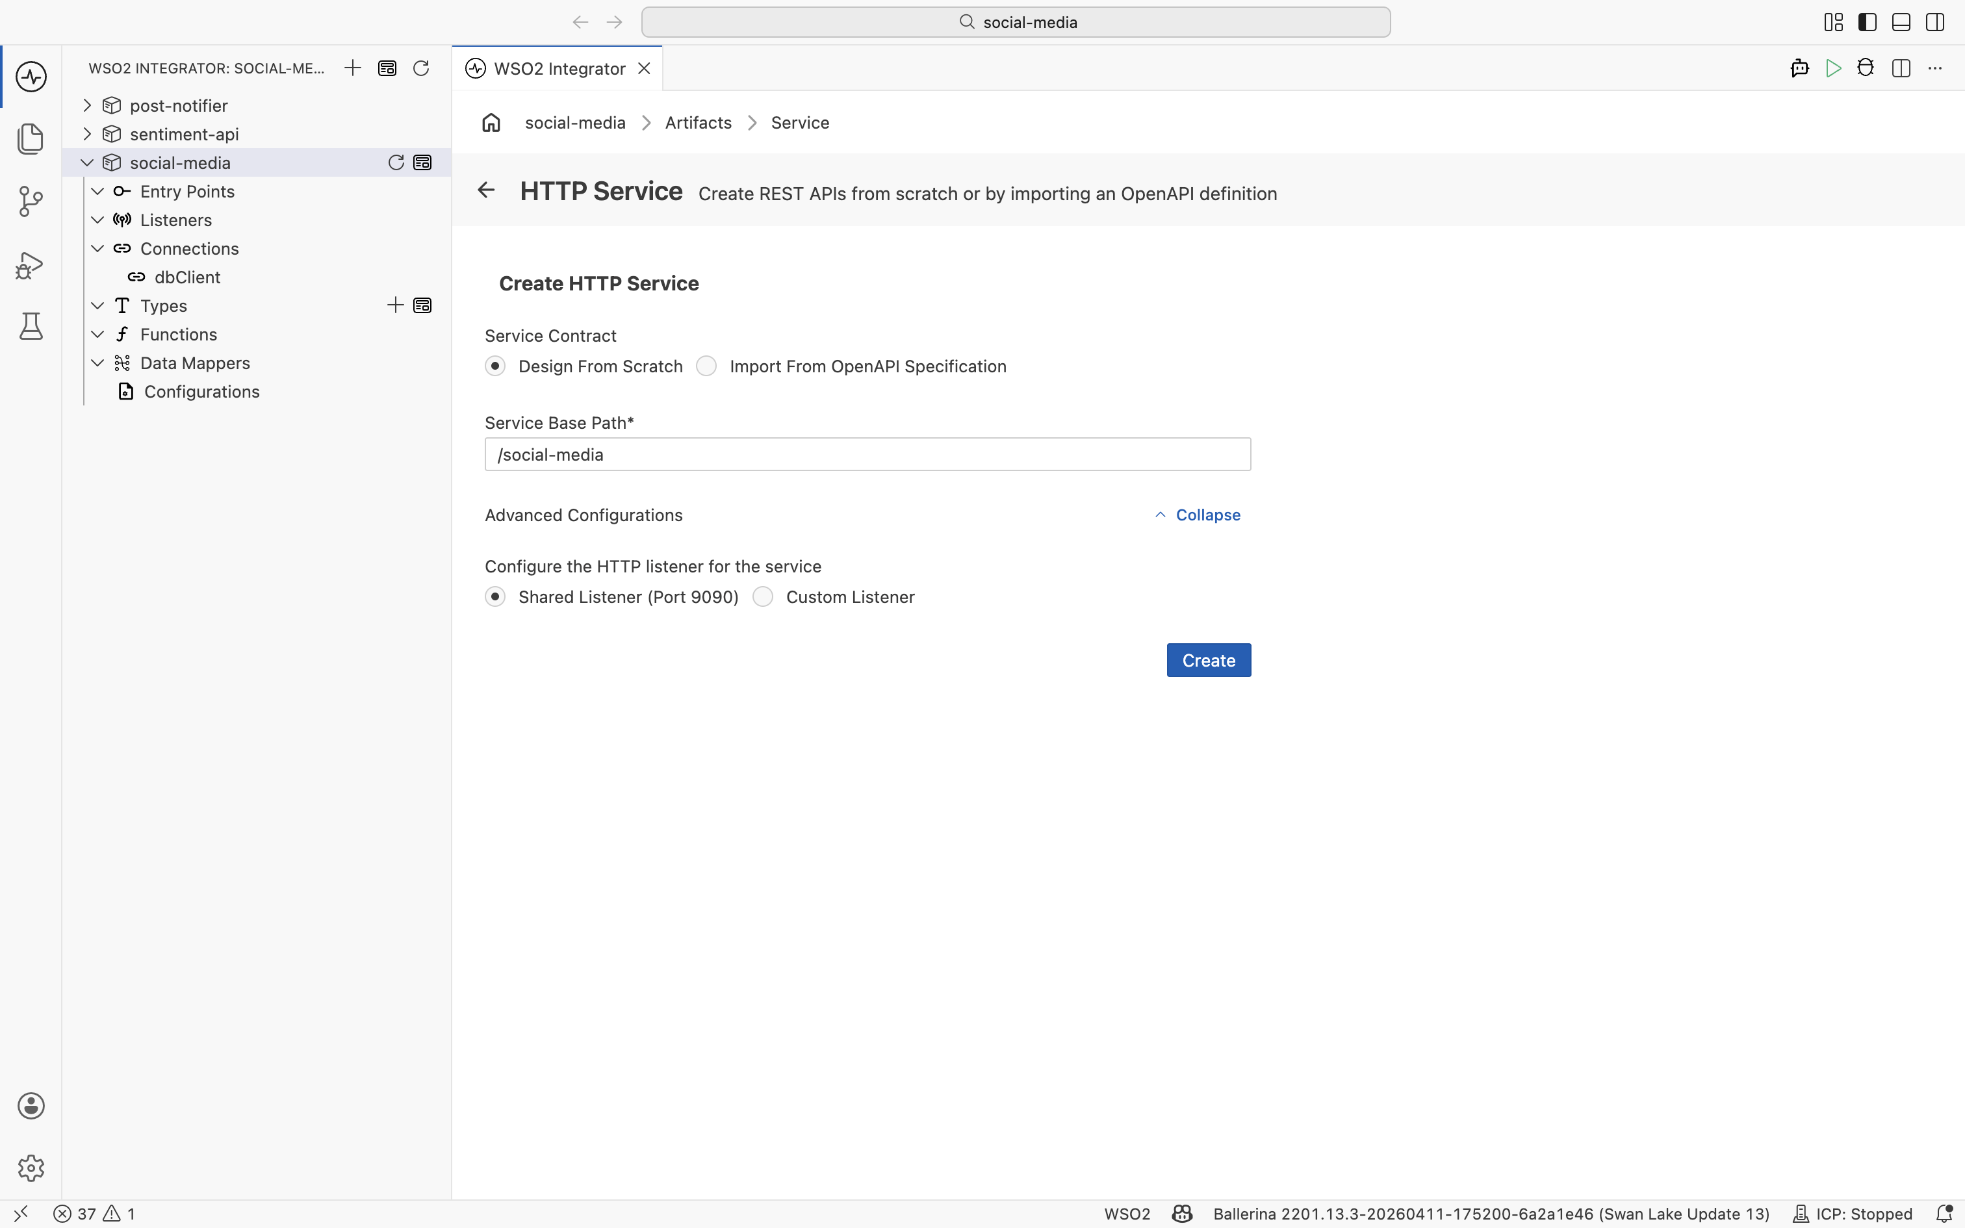Click the social-media command center search bar
Screen dimensions: 1965x1228
[x=1016, y=22]
